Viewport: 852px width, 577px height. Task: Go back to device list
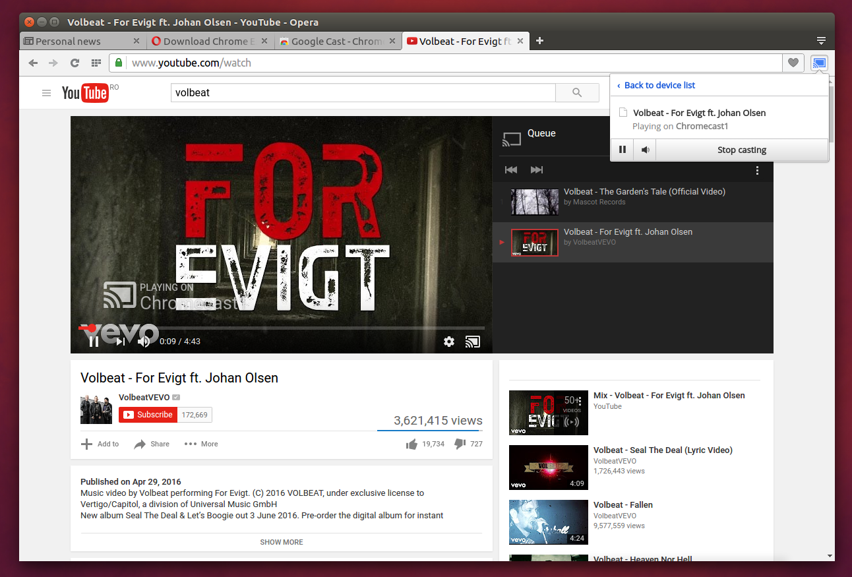(x=656, y=85)
